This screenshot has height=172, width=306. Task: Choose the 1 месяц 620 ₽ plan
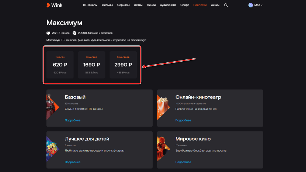60,65
